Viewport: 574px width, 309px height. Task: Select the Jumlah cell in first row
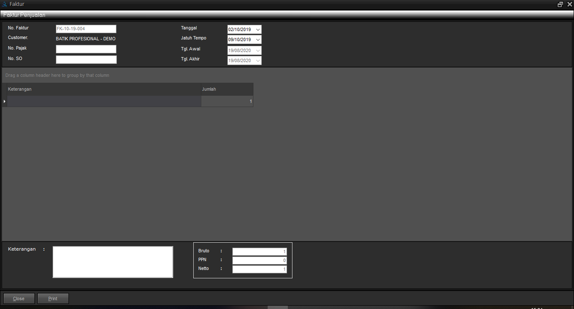(227, 102)
